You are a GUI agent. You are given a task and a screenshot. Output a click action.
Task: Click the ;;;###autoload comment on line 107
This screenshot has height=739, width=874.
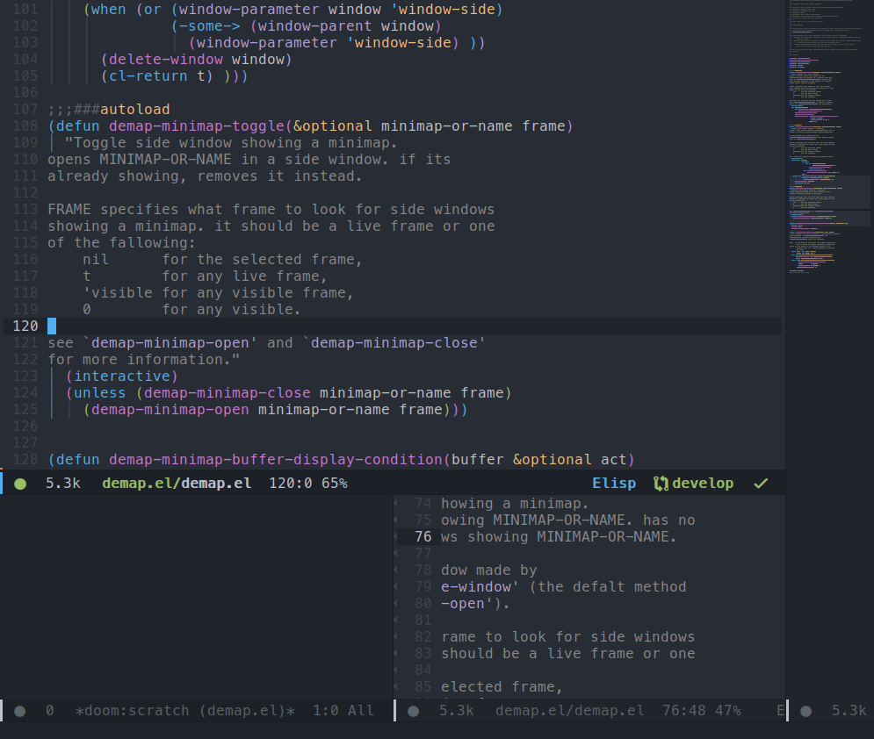(109, 110)
